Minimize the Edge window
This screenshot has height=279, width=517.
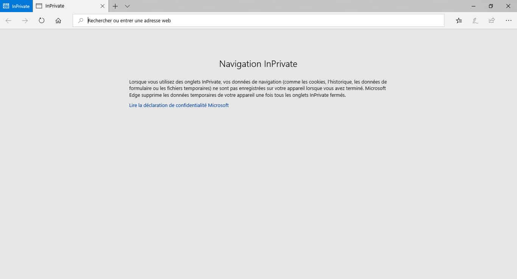473,6
